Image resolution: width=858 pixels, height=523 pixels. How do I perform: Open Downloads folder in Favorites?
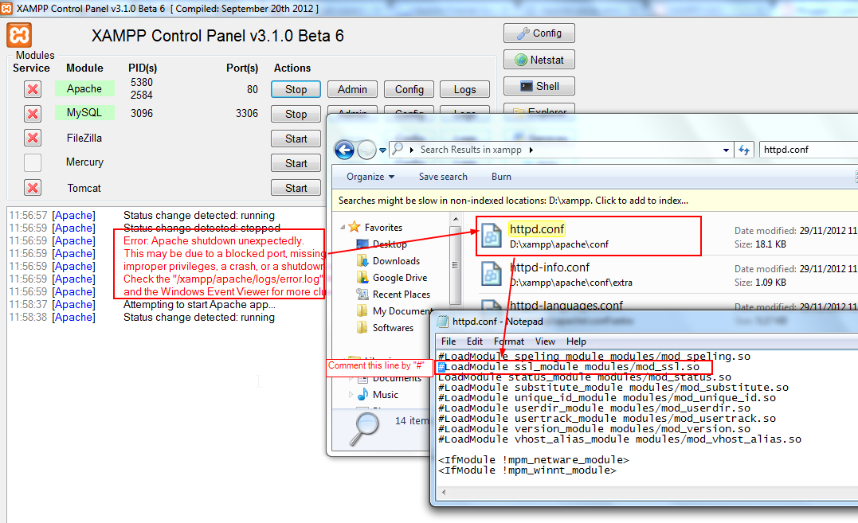click(x=396, y=261)
